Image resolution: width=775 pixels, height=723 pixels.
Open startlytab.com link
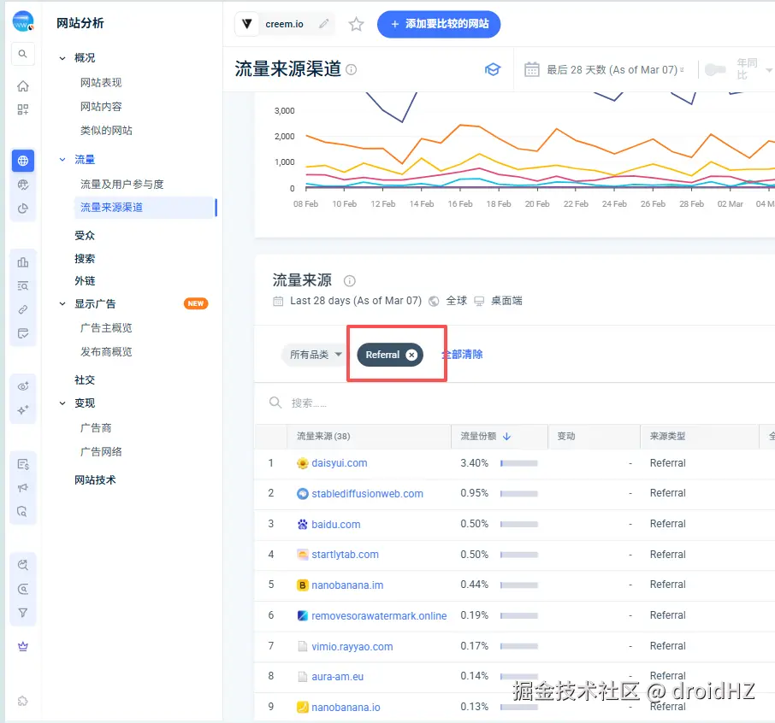(345, 555)
